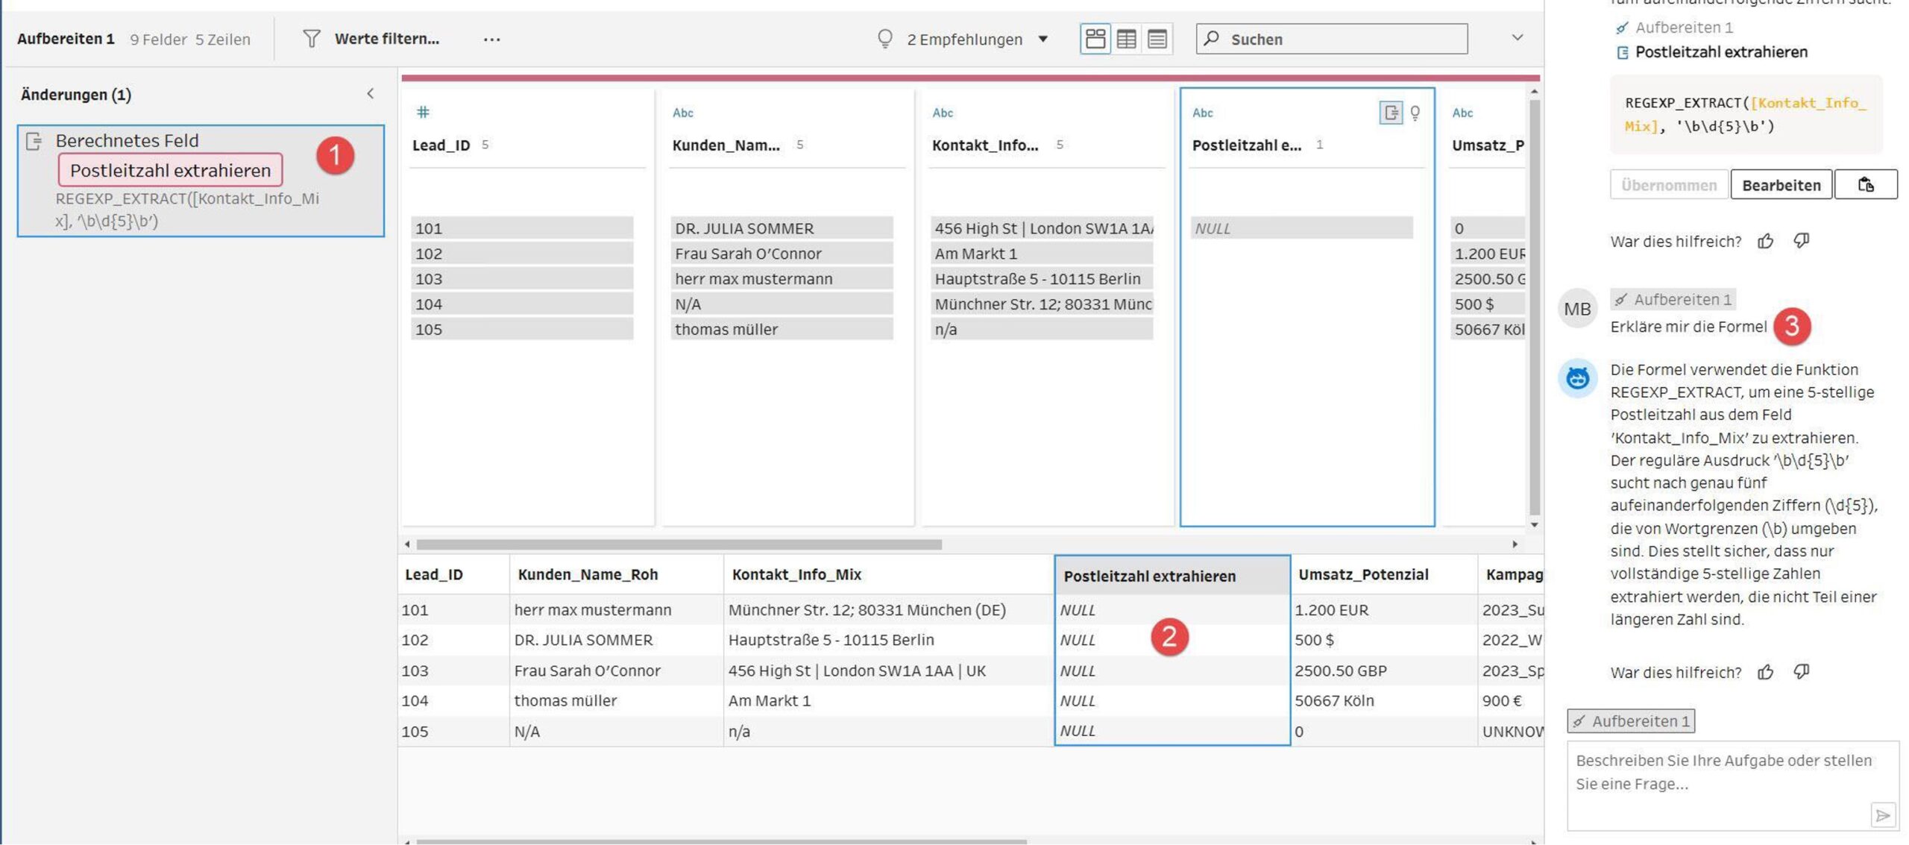1909x845 pixels.
Task: Expand the 2 Empfehlungen dropdown
Action: click(1042, 40)
